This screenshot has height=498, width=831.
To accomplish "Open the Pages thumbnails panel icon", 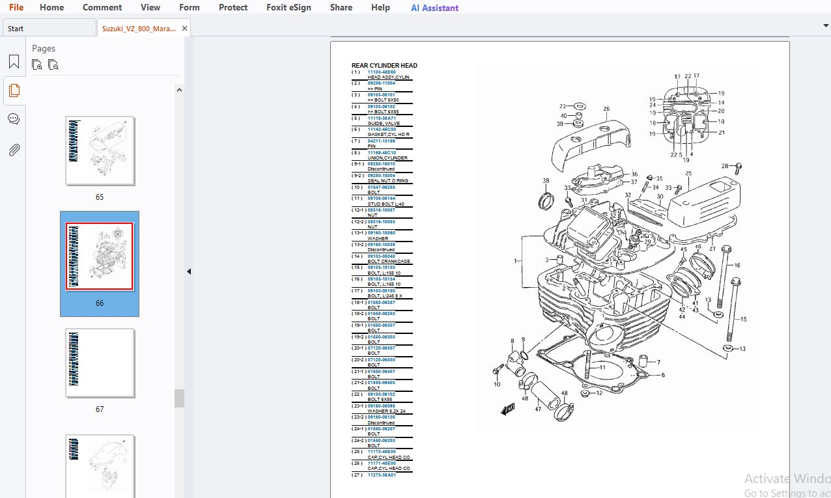I will point(14,90).
